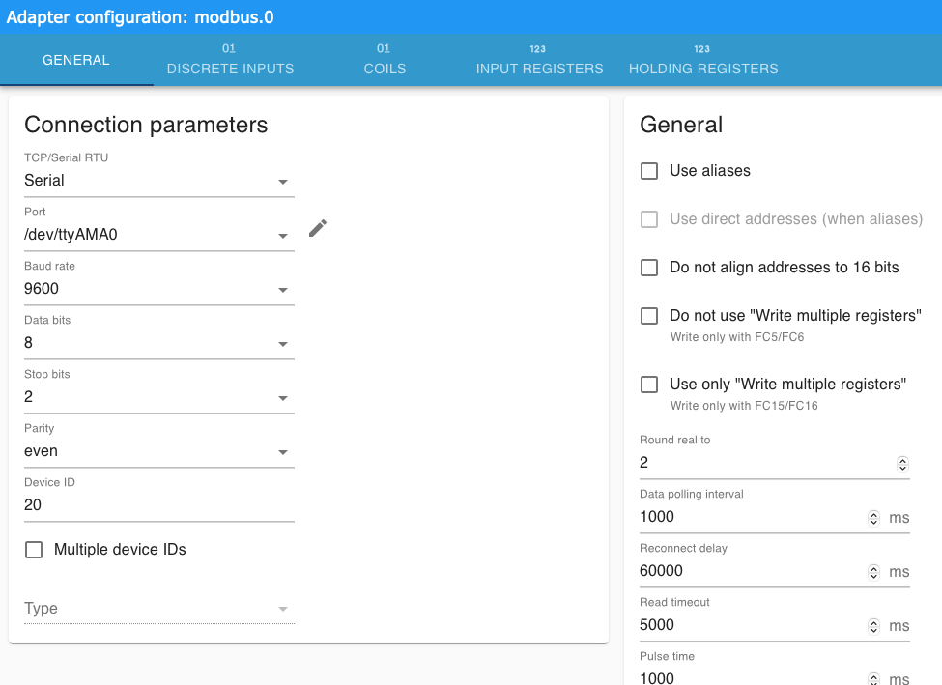Screen dimensions: 942x685
Task: Click the stepper arrows on Round real to
Action: tap(902, 464)
